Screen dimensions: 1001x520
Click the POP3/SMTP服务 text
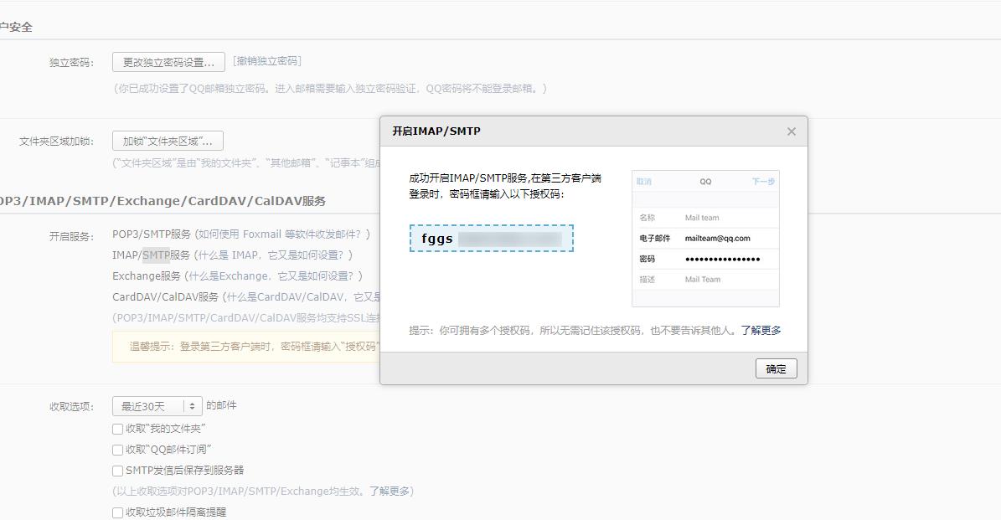click(x=152, y=234)
